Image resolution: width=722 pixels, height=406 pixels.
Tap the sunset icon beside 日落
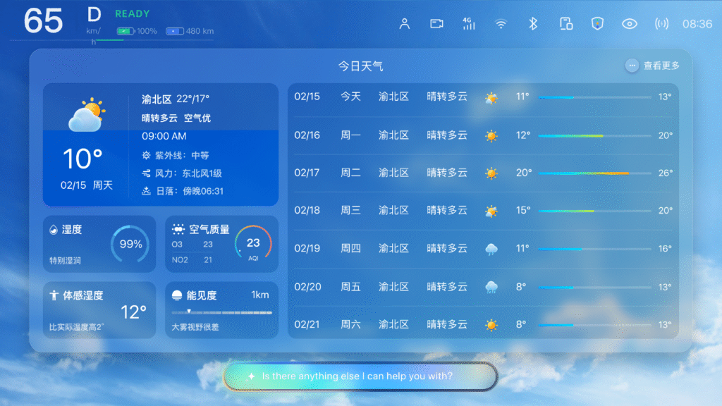point(146,191)
